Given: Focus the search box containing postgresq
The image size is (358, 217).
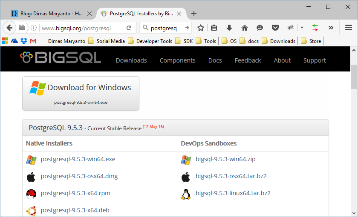Looking at the screenshot, I should pos(166,28).
